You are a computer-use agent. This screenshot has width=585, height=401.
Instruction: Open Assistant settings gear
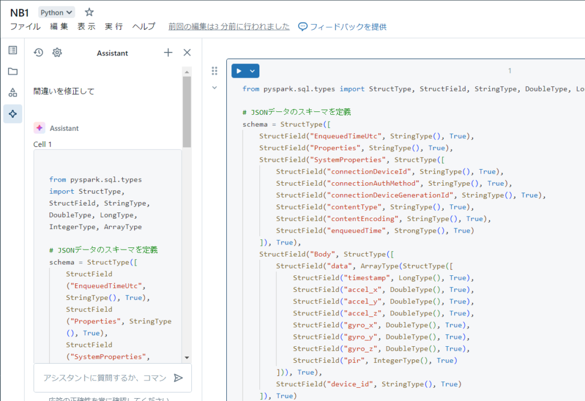pyautogui.click(x=57, y=53)
